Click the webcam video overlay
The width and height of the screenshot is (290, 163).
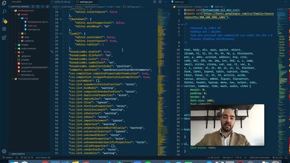(x=227, y=125)
